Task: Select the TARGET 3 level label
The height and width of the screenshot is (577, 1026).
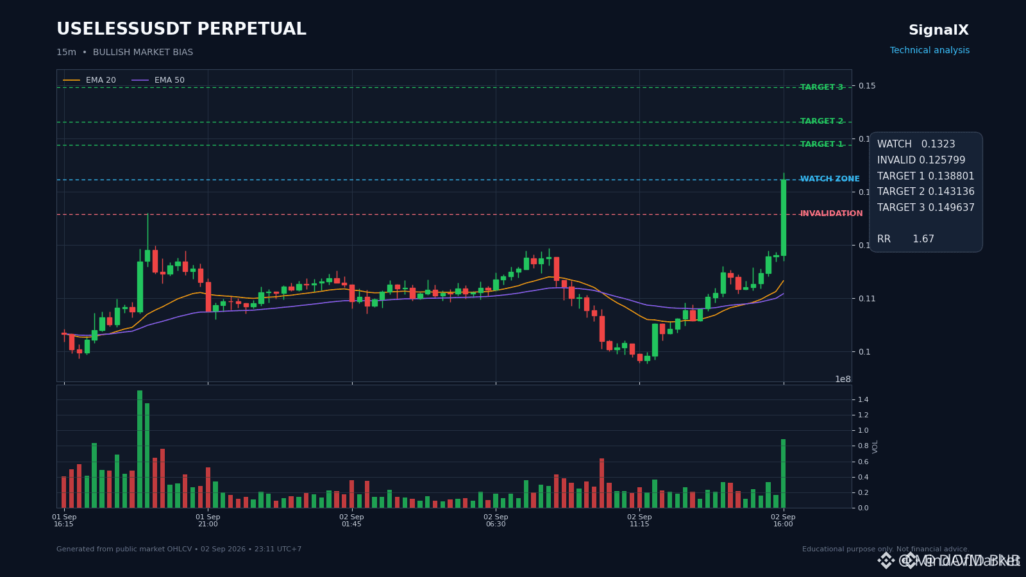Action: (821, 87)
